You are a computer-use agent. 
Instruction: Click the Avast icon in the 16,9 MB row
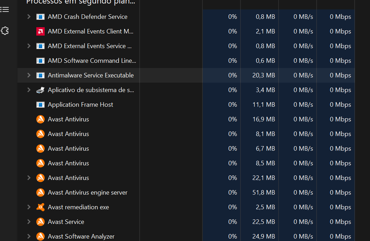point(40,119)
